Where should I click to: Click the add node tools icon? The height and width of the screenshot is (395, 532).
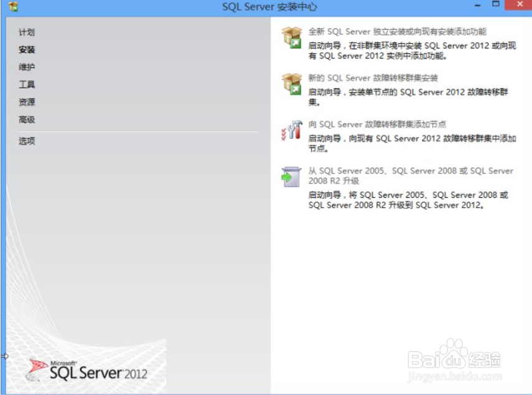coord(292,130)
